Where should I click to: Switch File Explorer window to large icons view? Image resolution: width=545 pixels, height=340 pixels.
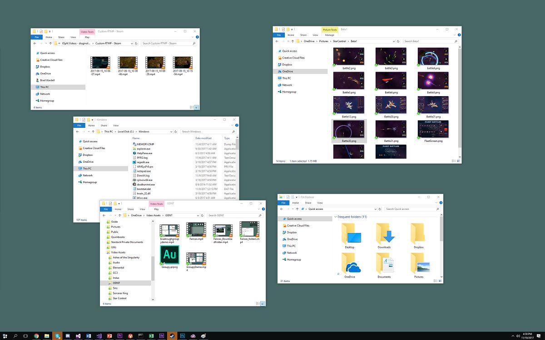pyautogui.click(x=440, y=281)
